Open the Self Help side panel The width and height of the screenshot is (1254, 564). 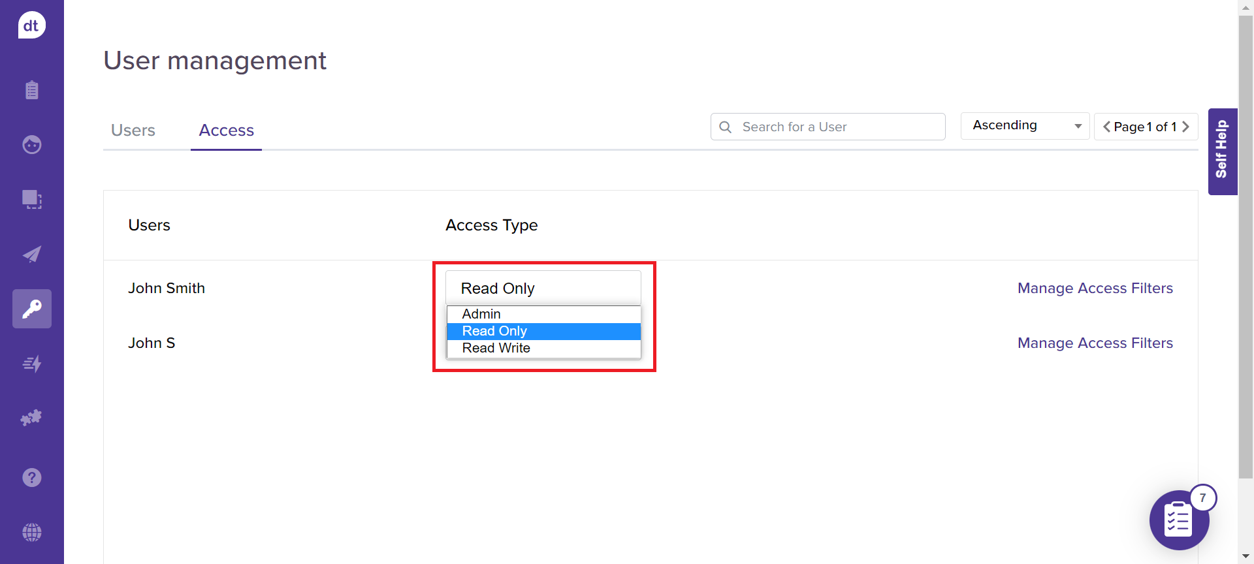pos(1222,151)
